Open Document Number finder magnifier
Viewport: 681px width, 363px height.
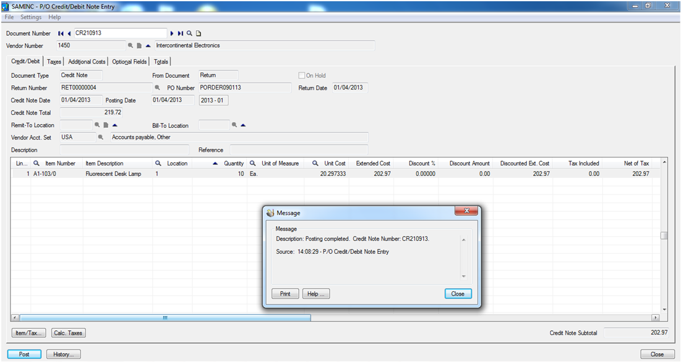click(x=189, y=33)
